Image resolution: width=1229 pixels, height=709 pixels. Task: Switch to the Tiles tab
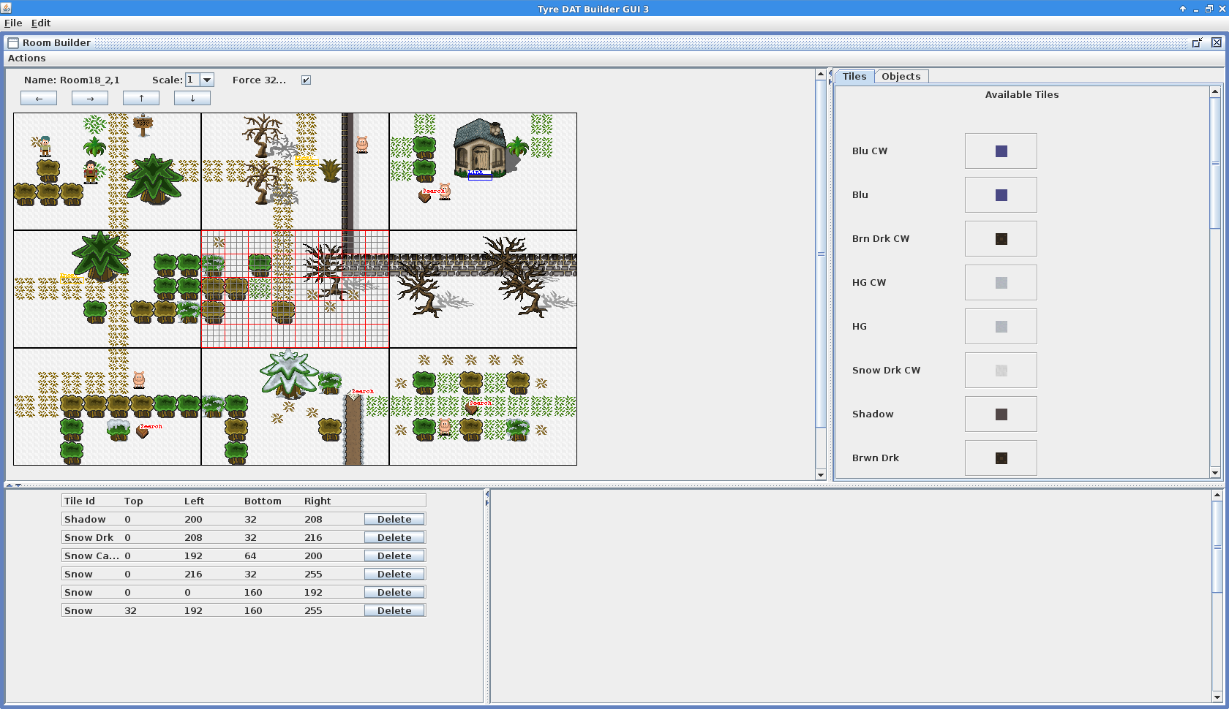tap(854, 76)
